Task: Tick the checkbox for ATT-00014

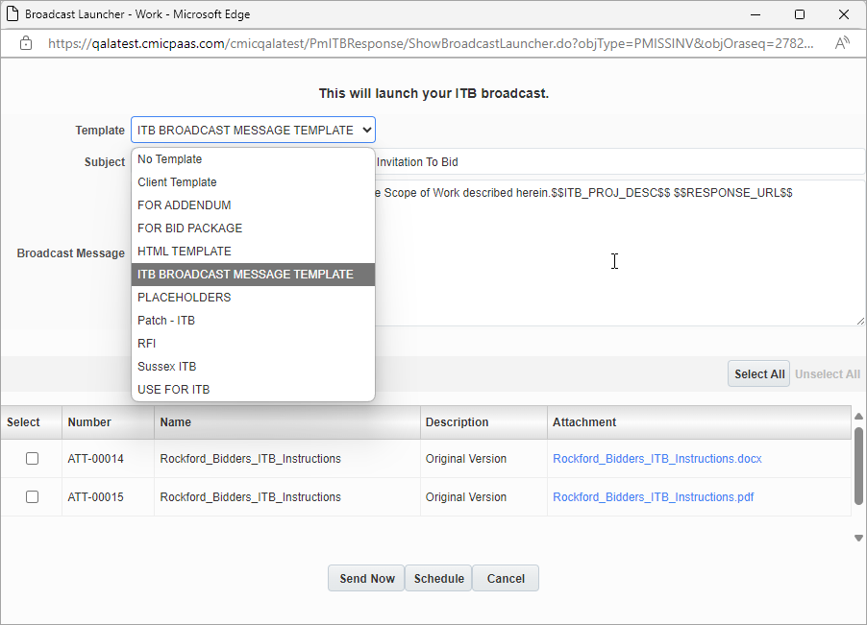Action: point(32,458)
